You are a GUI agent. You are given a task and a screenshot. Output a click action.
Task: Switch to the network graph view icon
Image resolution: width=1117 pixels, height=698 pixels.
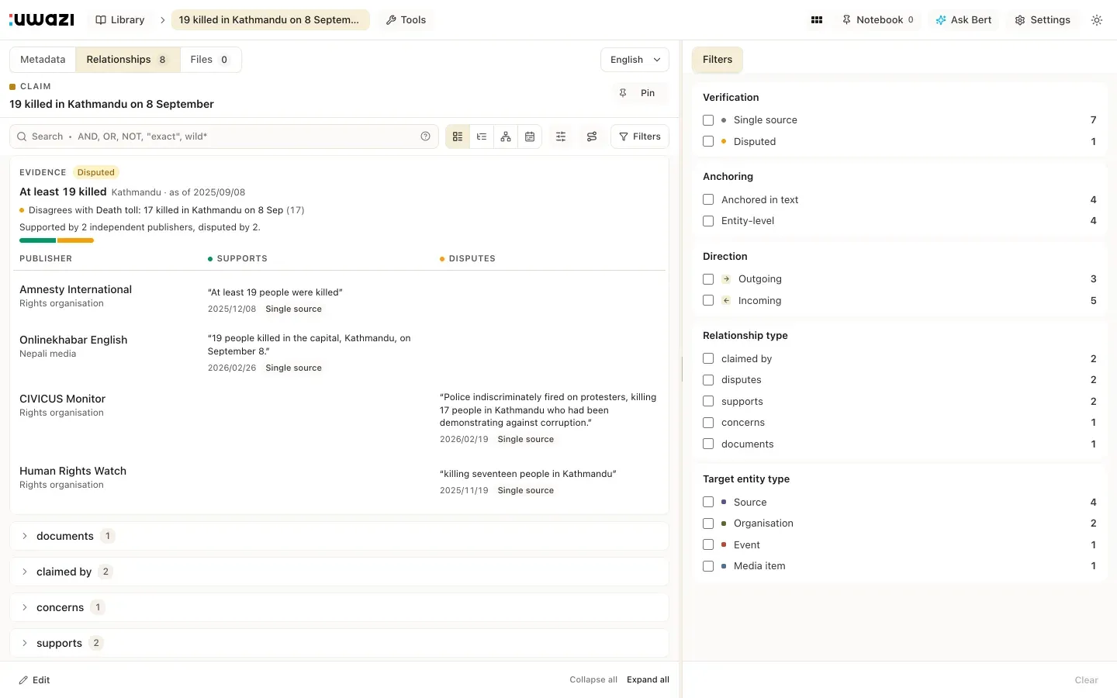coord(506,136)
